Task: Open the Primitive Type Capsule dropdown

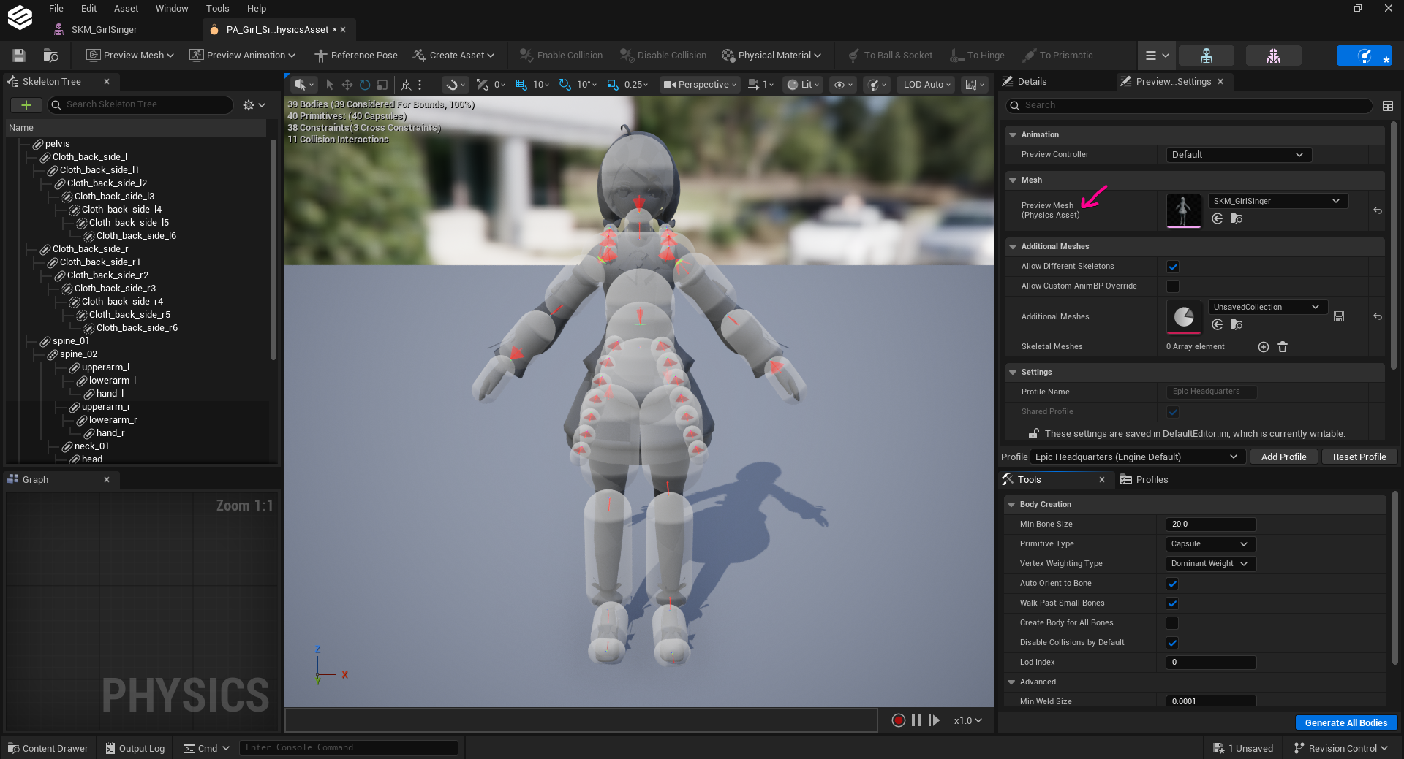Action: 1210,544
